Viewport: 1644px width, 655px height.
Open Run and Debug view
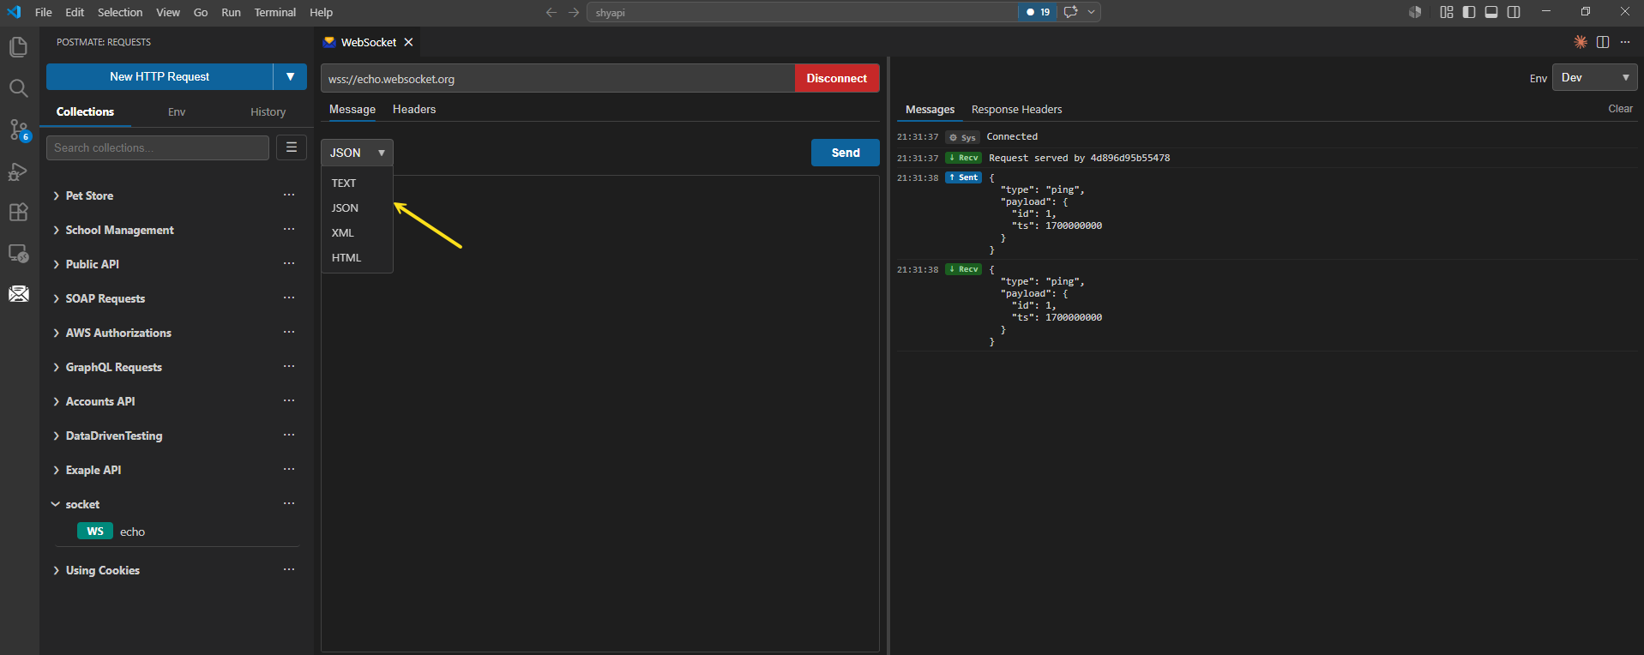tap(18, 171)
